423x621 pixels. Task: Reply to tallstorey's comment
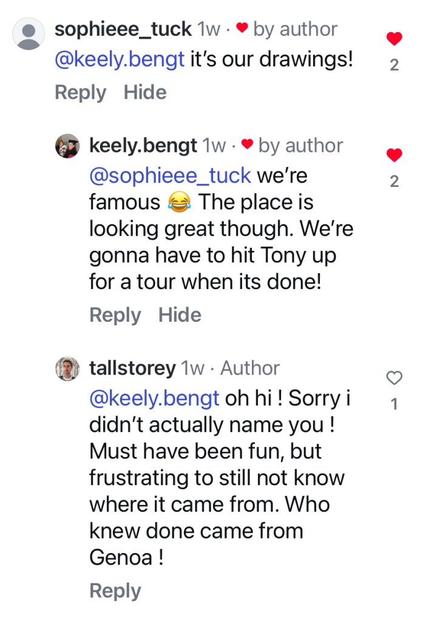[115, 591]
